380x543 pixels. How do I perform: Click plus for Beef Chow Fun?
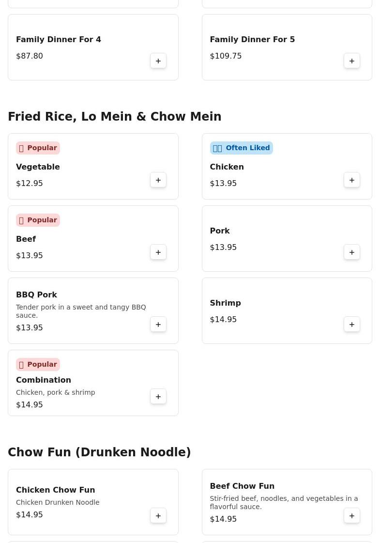(352, 516)
